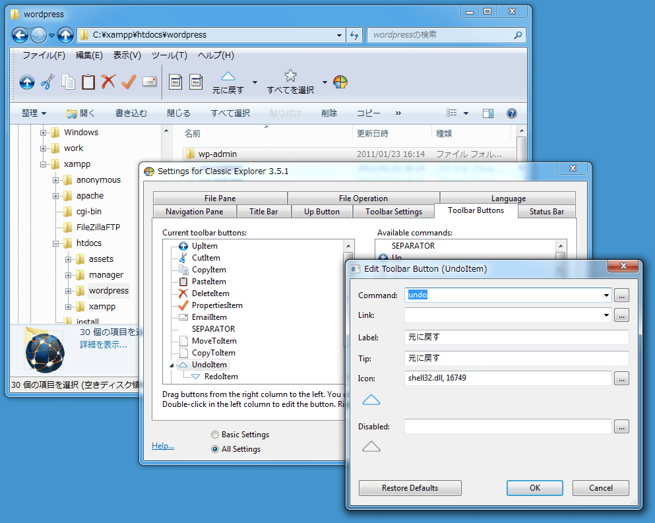Open the 編集(E) menu

[89, 55]
